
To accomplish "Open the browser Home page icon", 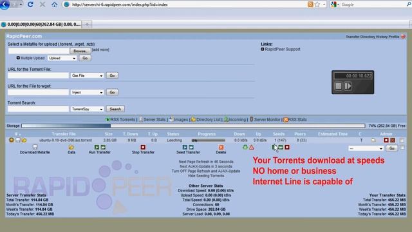I will (x=54, y=5).
